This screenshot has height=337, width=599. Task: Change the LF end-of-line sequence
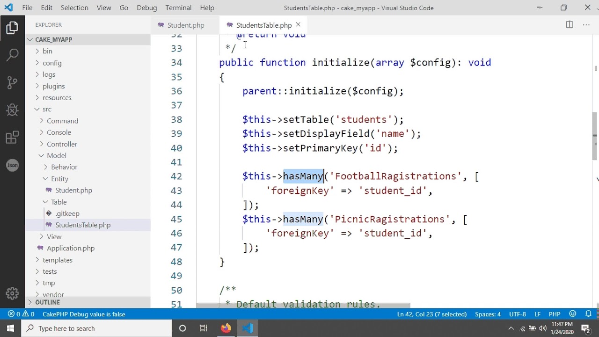pyautogui.click(x=538, y=314)
